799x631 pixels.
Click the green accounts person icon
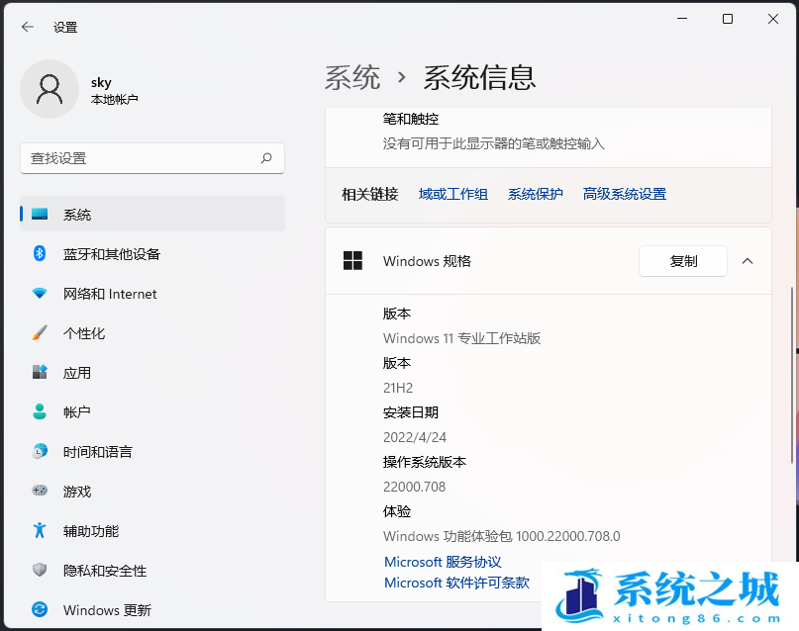click(x=40, y=411)
